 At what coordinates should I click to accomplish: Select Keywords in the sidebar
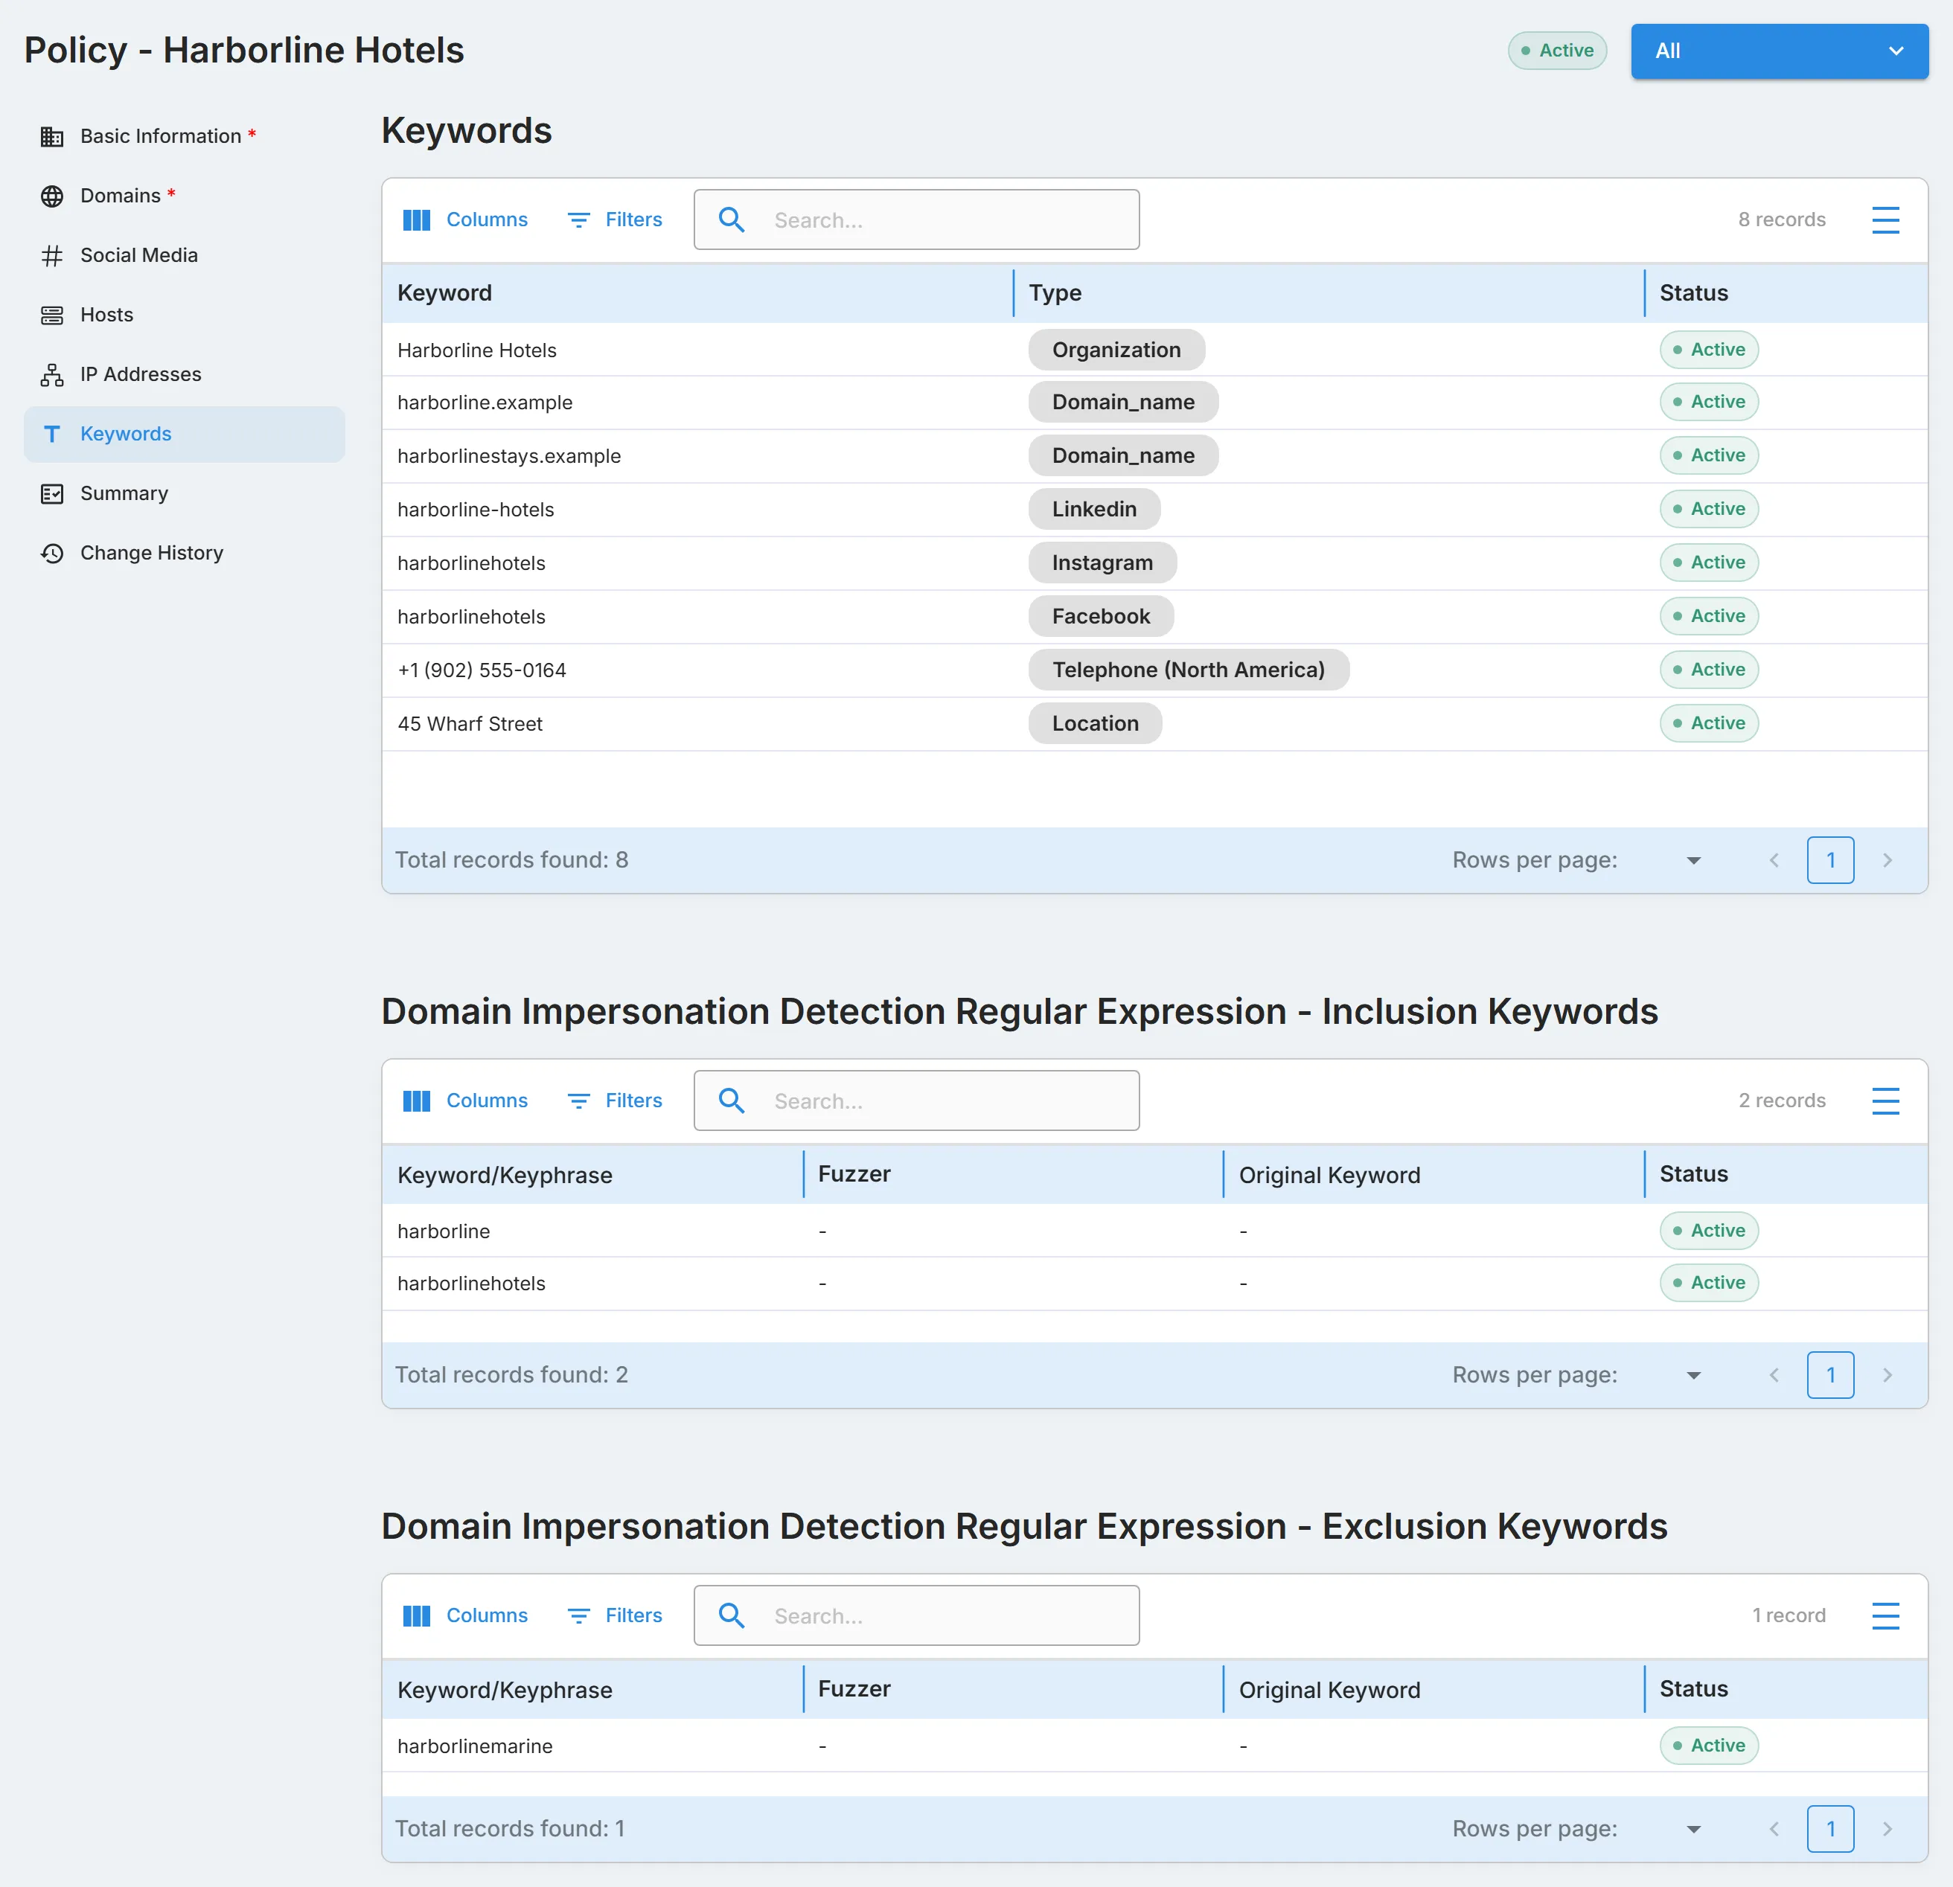[x=185, y=435]
